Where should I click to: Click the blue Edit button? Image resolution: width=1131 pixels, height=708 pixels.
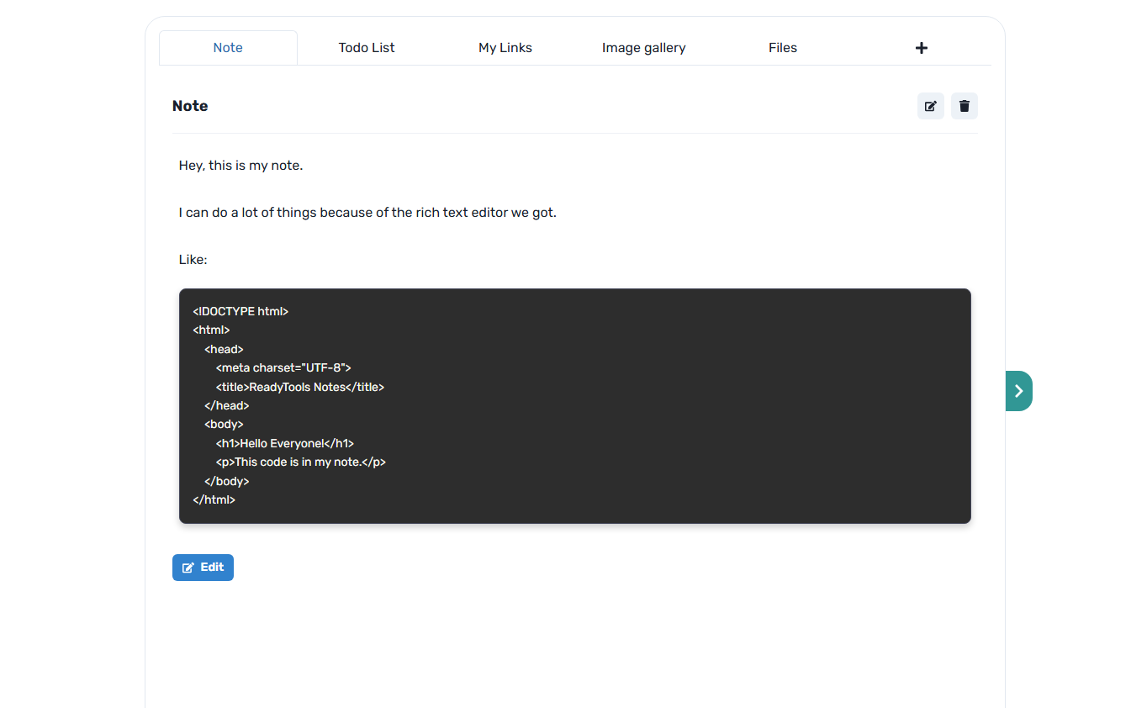[203, 568]
